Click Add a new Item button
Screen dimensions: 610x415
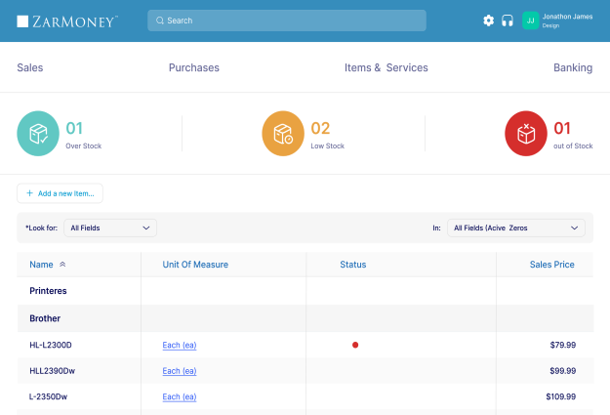click(x=60, y=193)
